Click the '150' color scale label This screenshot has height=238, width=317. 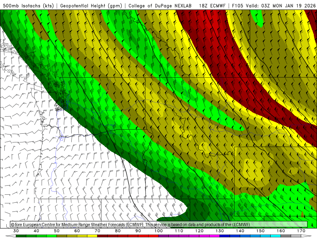[260, 231]
